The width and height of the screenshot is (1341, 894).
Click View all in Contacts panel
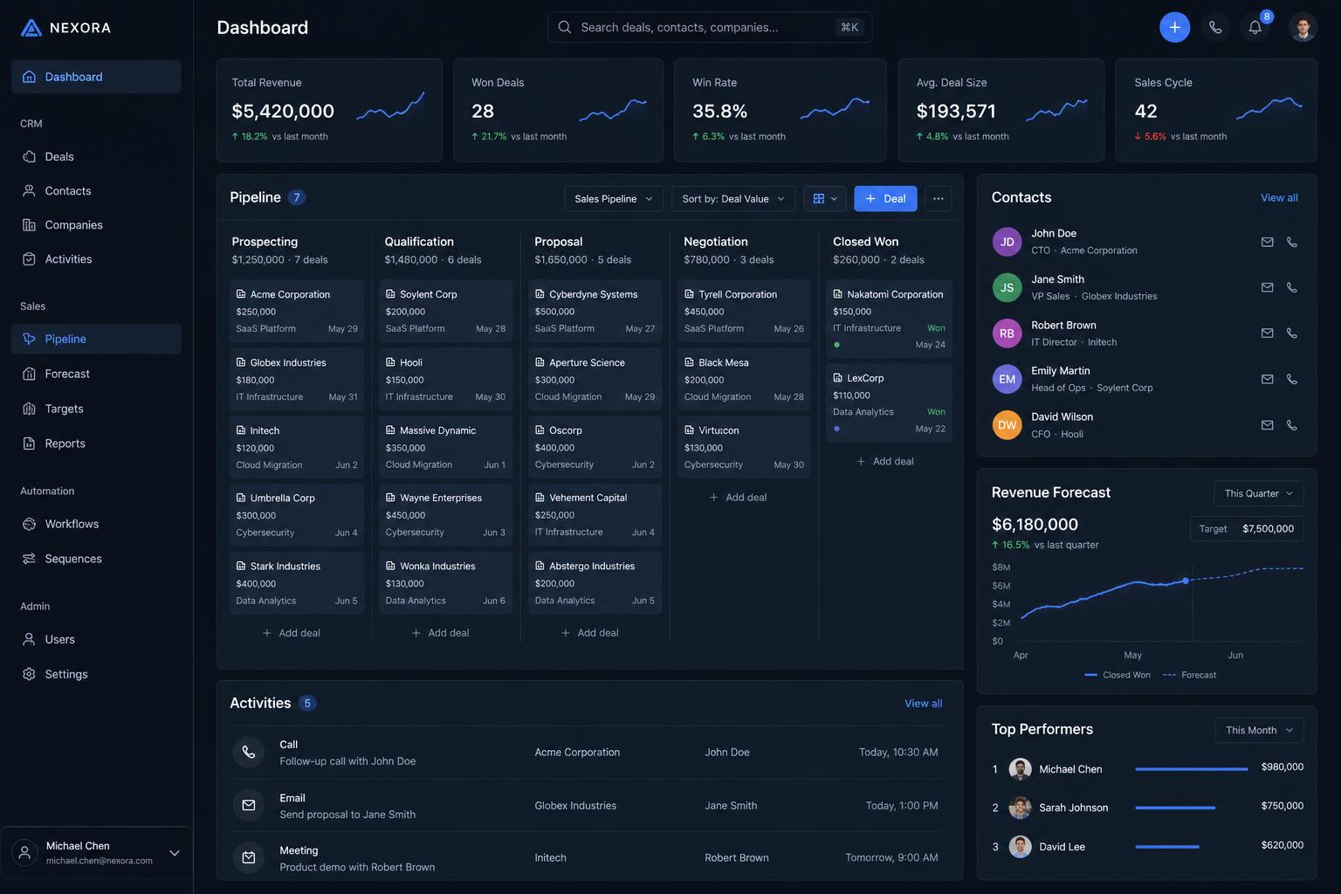tap(1279, 197)
